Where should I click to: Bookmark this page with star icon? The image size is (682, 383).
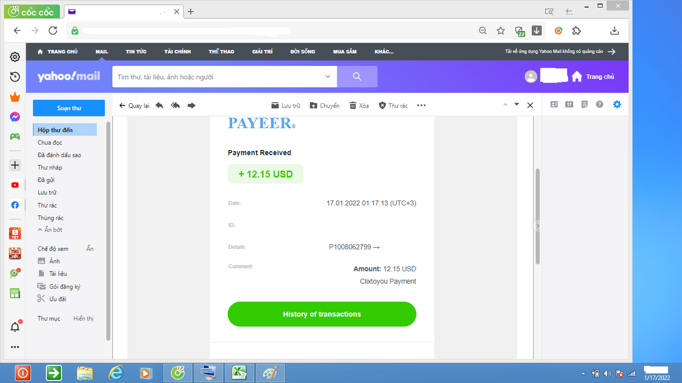click(x=501, y=31)
